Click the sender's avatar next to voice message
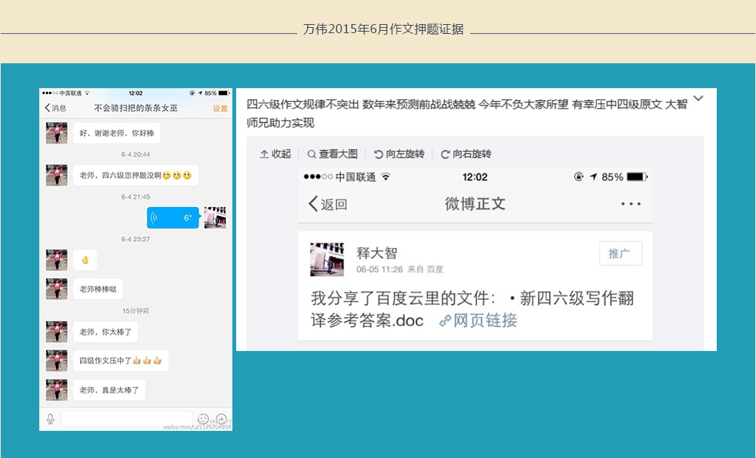 coord(215,218)
